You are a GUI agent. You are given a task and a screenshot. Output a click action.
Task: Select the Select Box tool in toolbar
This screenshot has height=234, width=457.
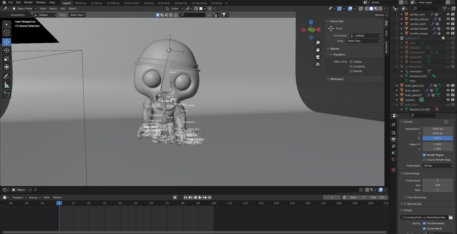click(x=7, y=24)
